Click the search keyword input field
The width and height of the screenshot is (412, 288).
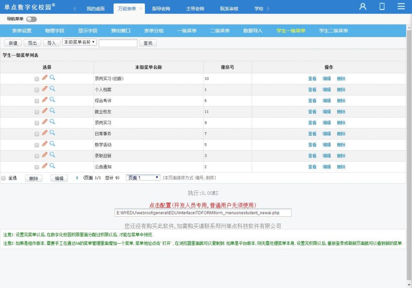coord(118,43)
